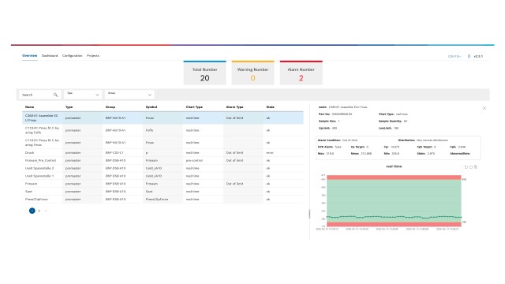The height and width of the screenshot is (284, 505).
Task: Go to the next page using the pagination arrow
Action: [x=46, y=211]
